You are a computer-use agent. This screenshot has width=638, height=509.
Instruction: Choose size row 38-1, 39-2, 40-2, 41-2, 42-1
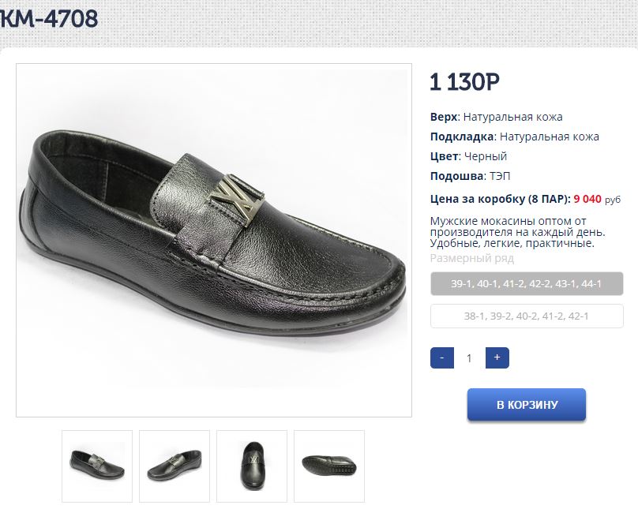(x=527, y=316)
